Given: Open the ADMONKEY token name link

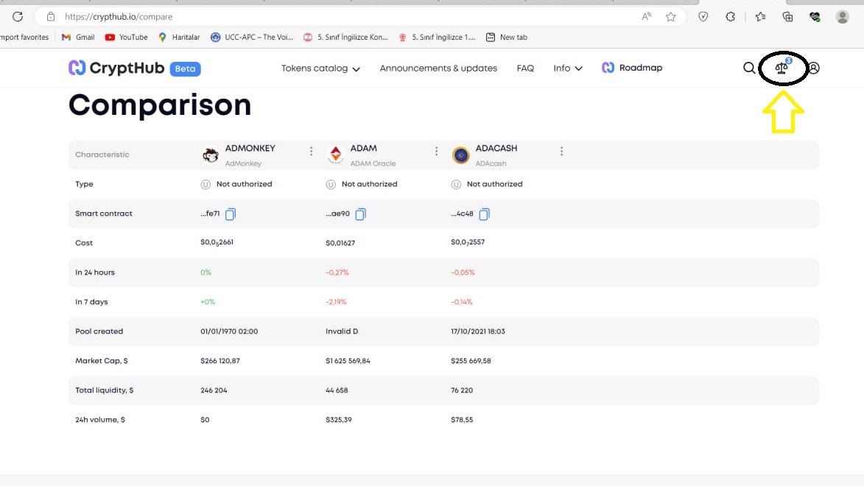Looking at the screenshot, I should coord(250,149).
